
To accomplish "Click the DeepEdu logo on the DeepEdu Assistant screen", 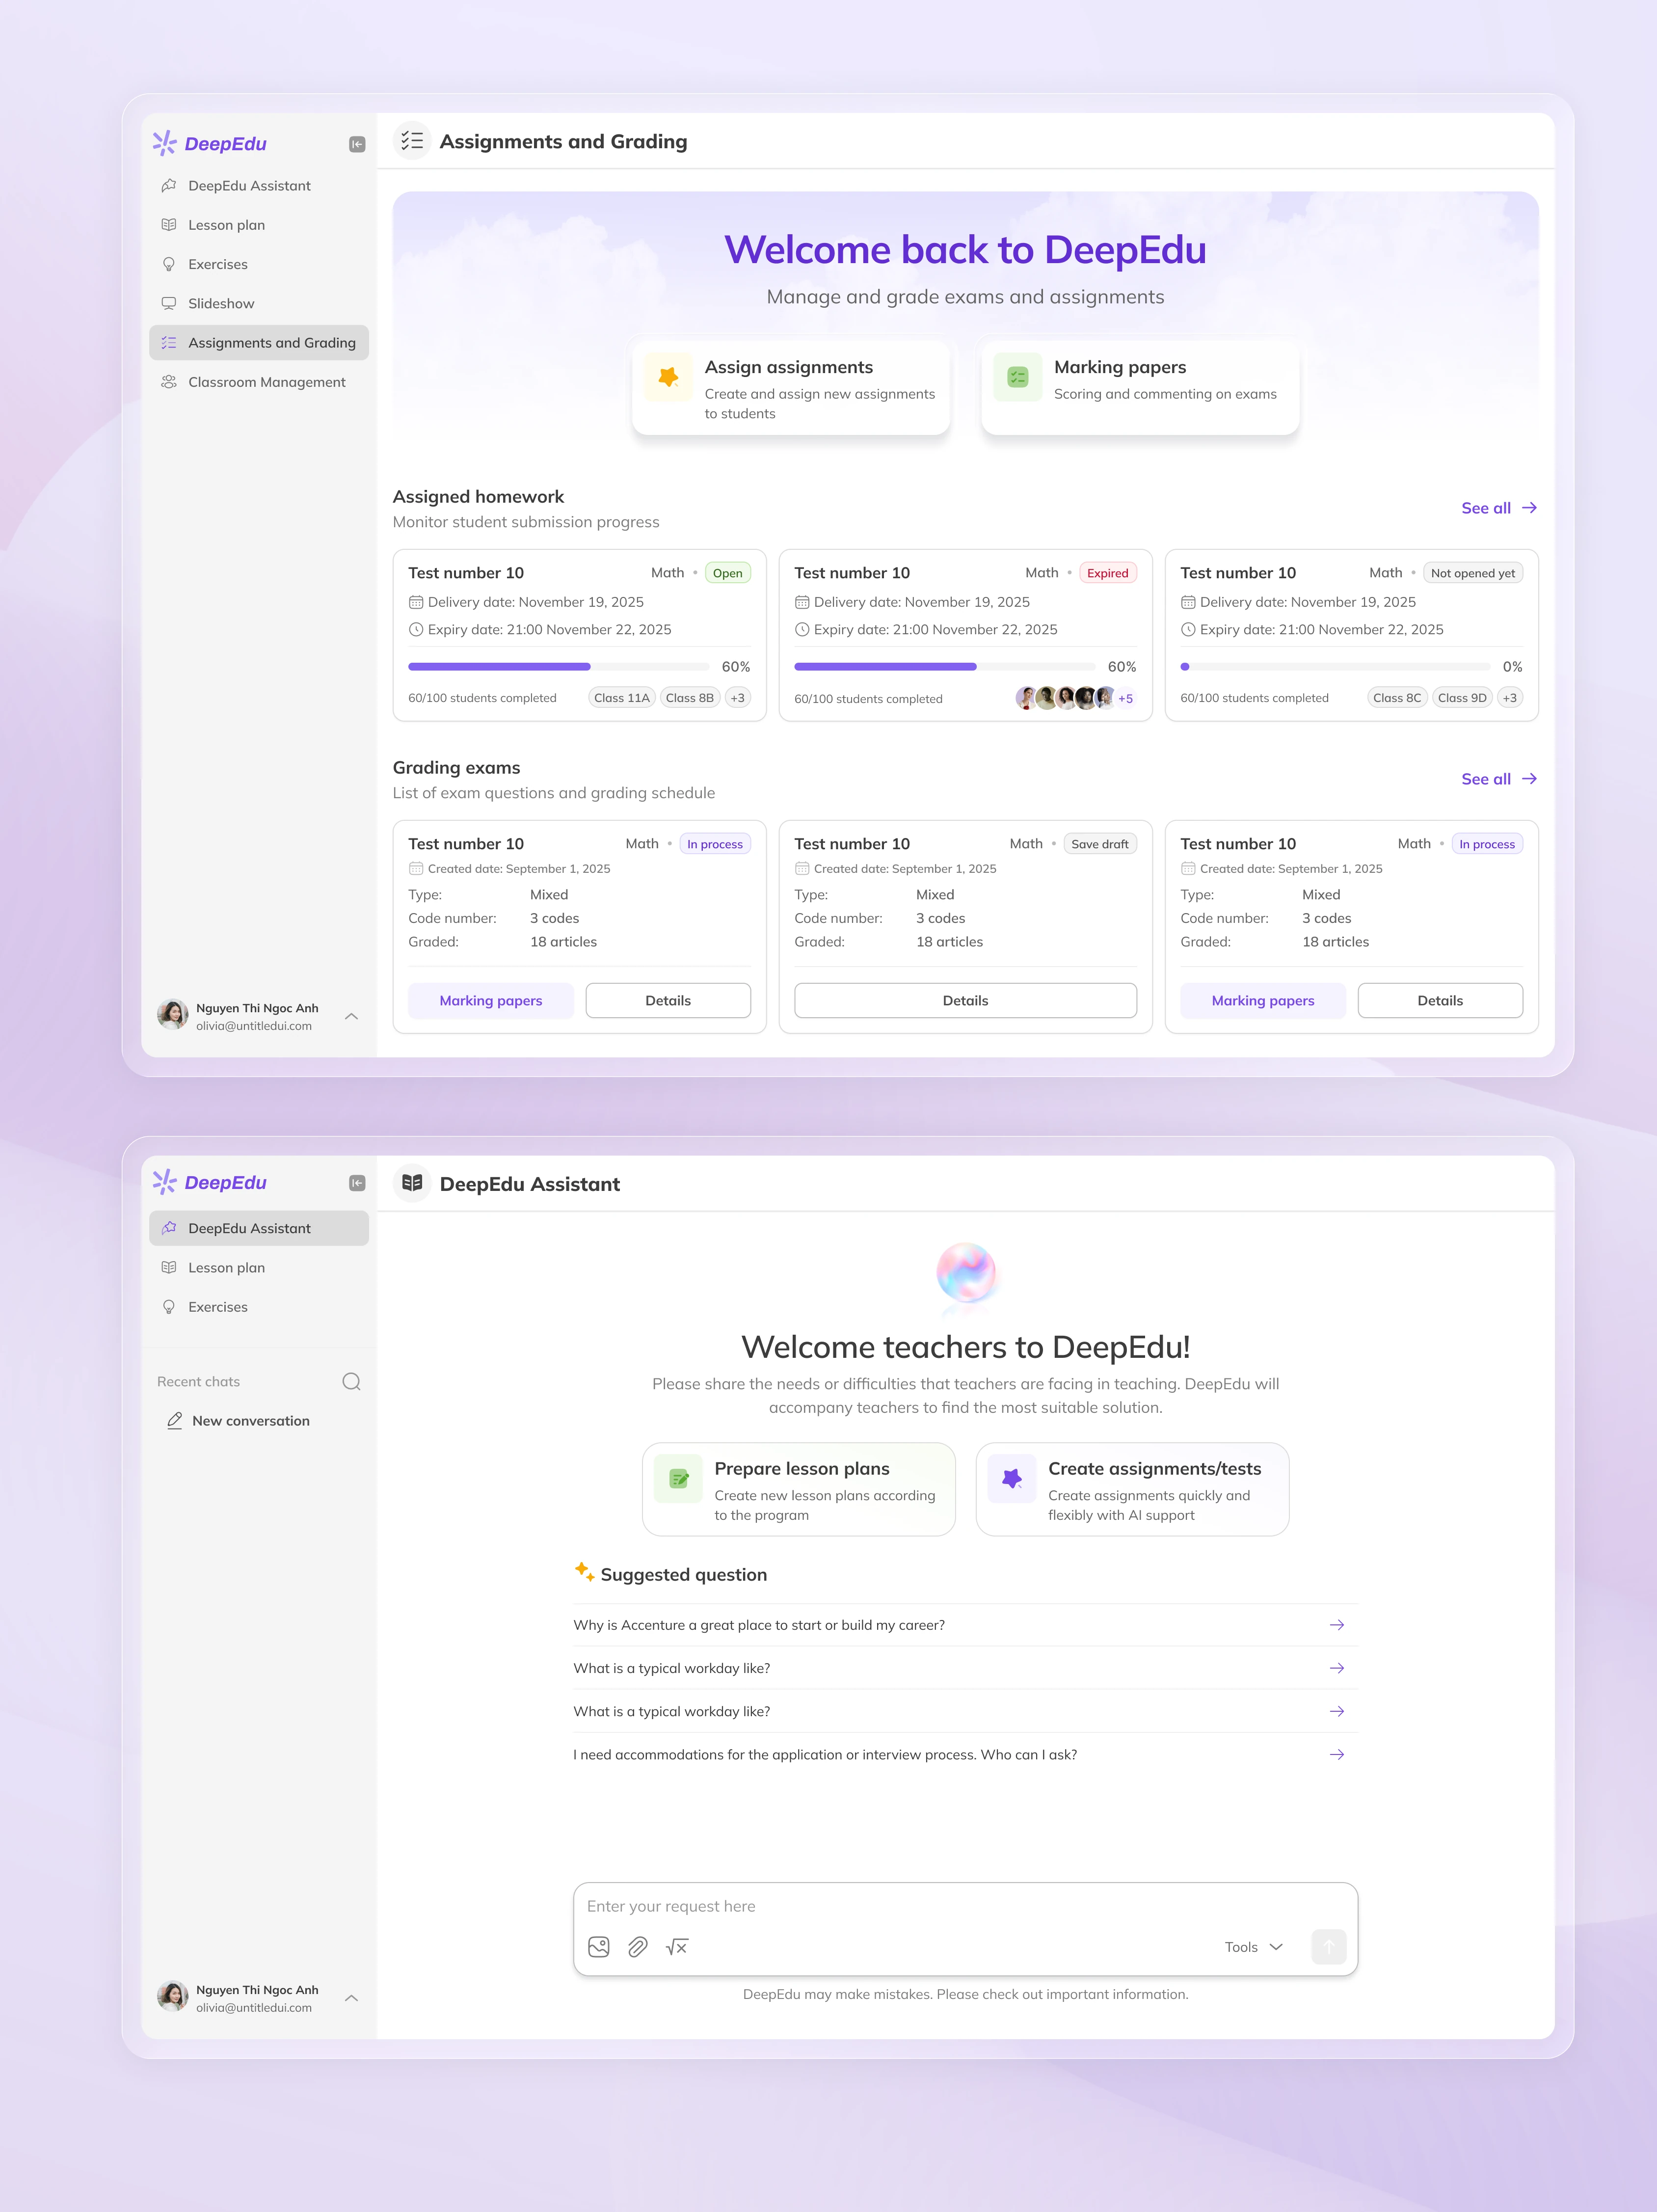I will [209, 1183].
